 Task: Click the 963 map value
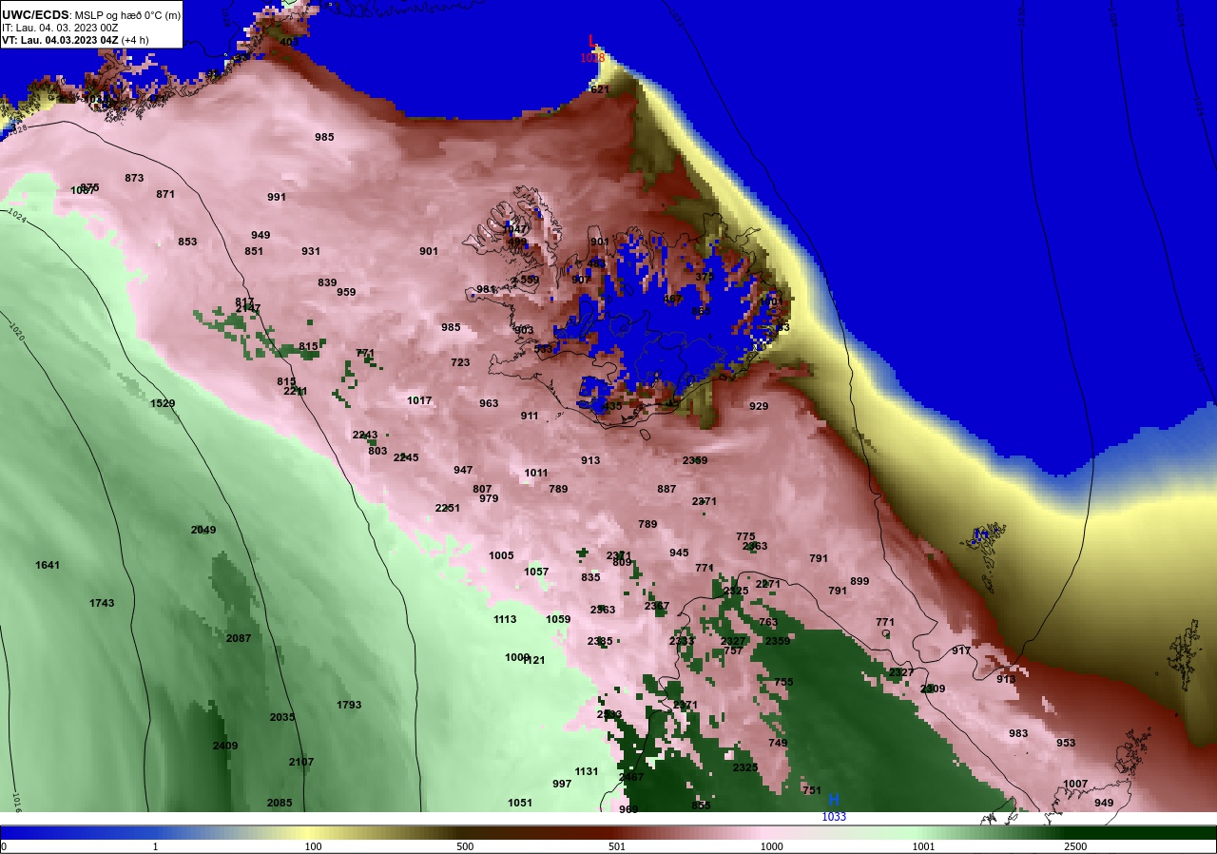[489, 403]
